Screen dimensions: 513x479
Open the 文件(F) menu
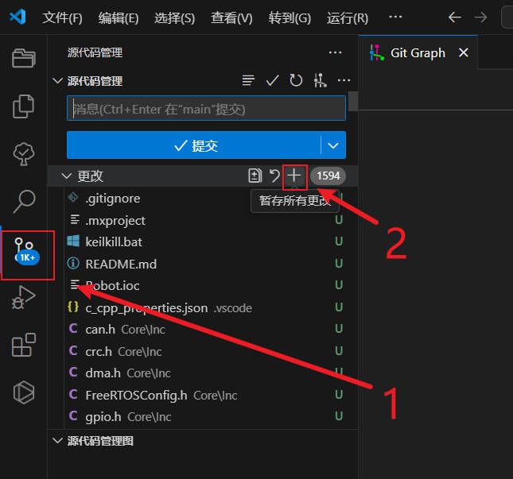point(62,17)
